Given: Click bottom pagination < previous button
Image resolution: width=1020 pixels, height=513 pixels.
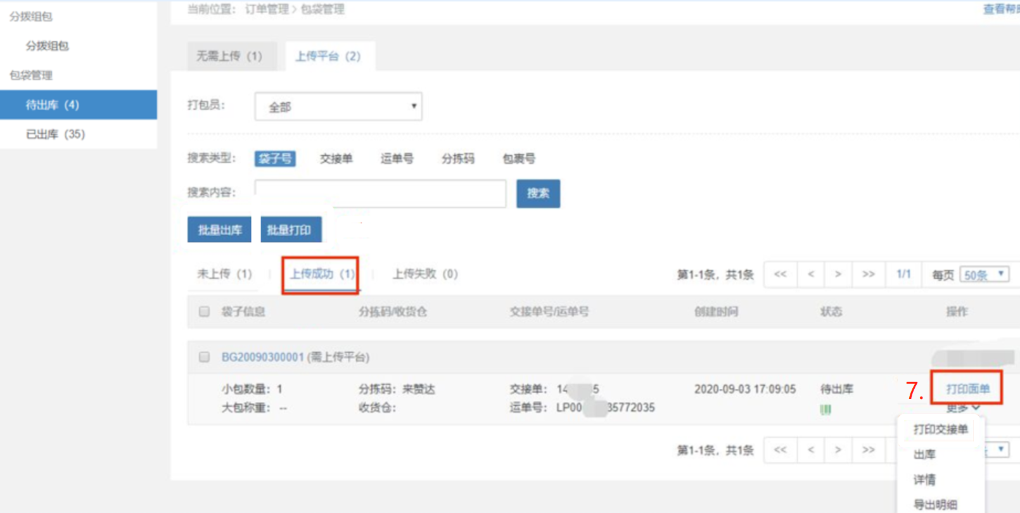Looking at the screenshot, I should point(811,450).
